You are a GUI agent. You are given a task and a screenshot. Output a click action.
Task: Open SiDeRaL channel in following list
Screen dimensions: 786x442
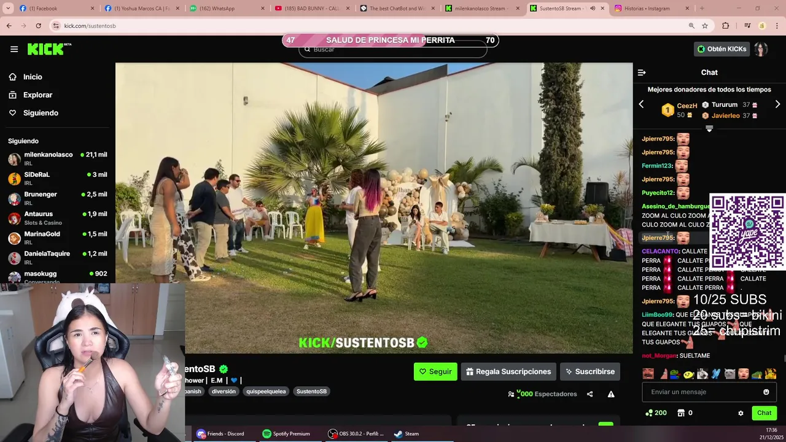(58, 179)
